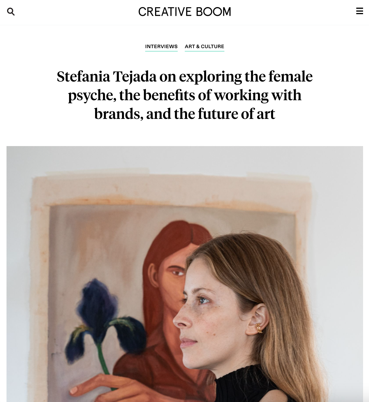Select the headline line 'brands, and the future of art'

pos(184,114)
